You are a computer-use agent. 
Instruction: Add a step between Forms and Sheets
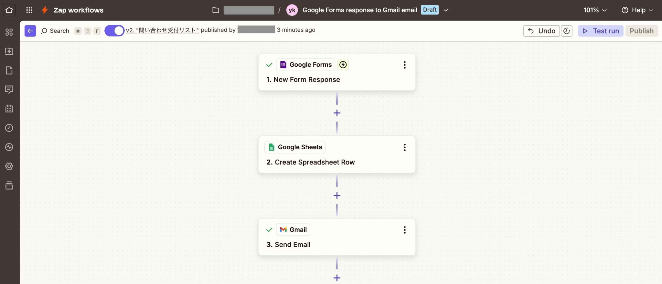[x=337, y=113]
